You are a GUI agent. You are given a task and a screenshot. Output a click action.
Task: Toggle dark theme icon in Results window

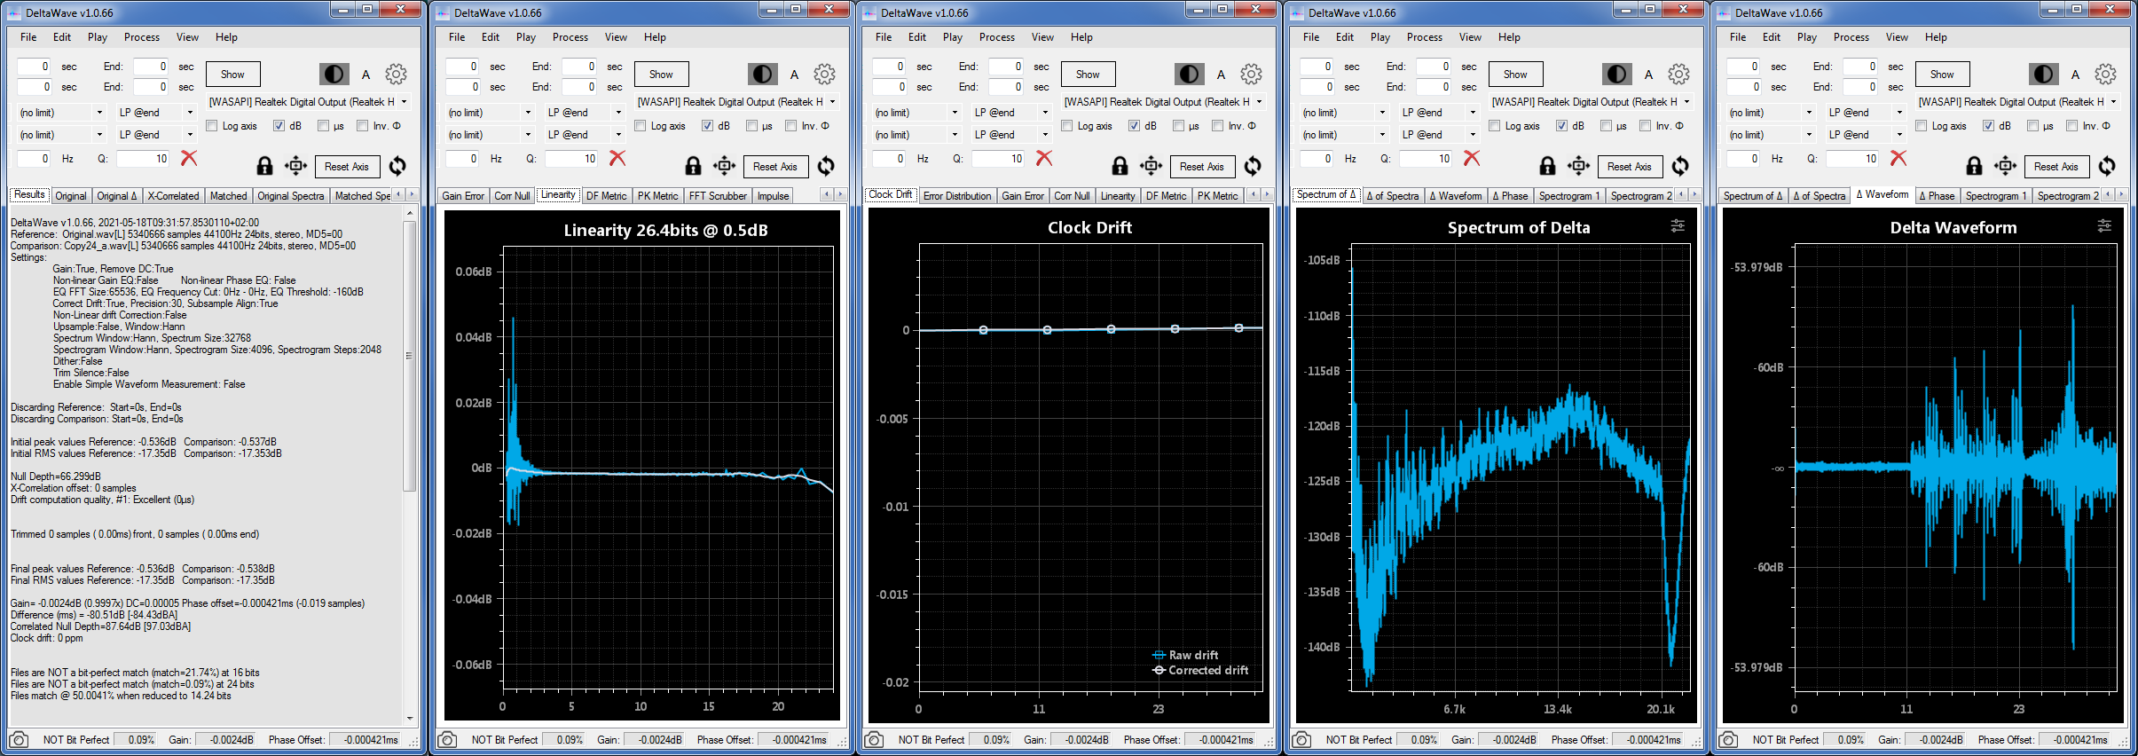pyautogui.click(x=334, y=74)
